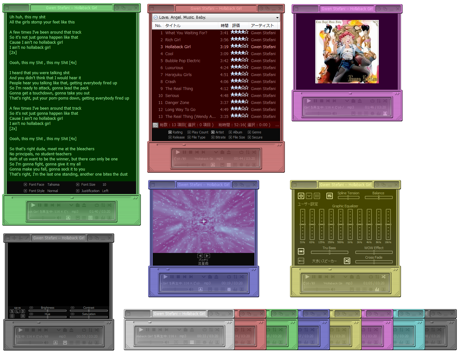Click the equalizer reset bars icon
This screenshot has height=355, width=460.
coord(317,196)
